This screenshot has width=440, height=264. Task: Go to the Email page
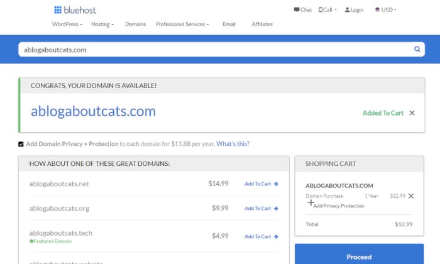click(x=229, y=24)
